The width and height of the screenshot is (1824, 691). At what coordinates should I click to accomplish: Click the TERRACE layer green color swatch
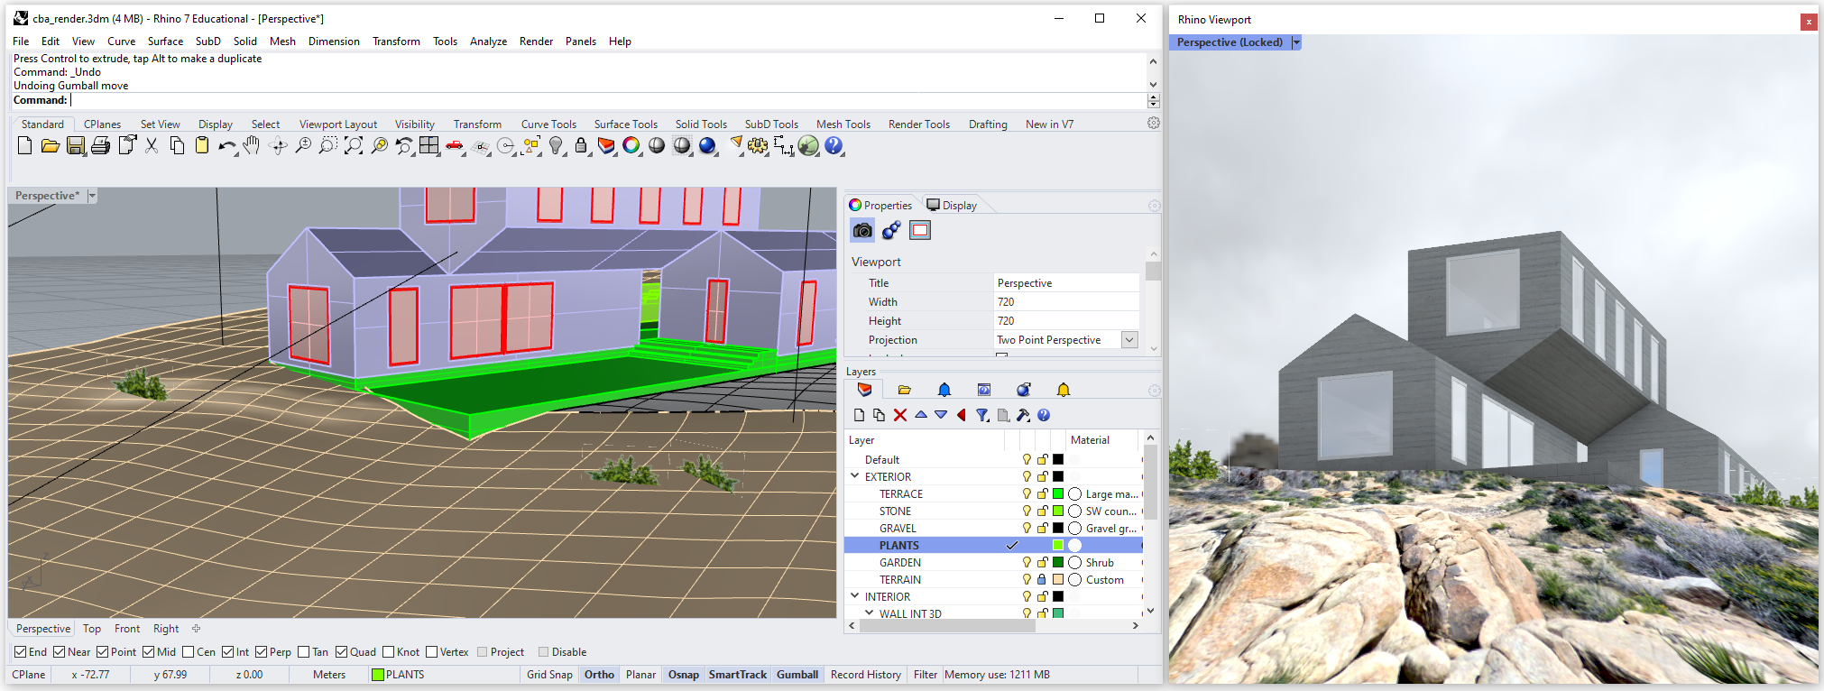tap(1058, 493)
